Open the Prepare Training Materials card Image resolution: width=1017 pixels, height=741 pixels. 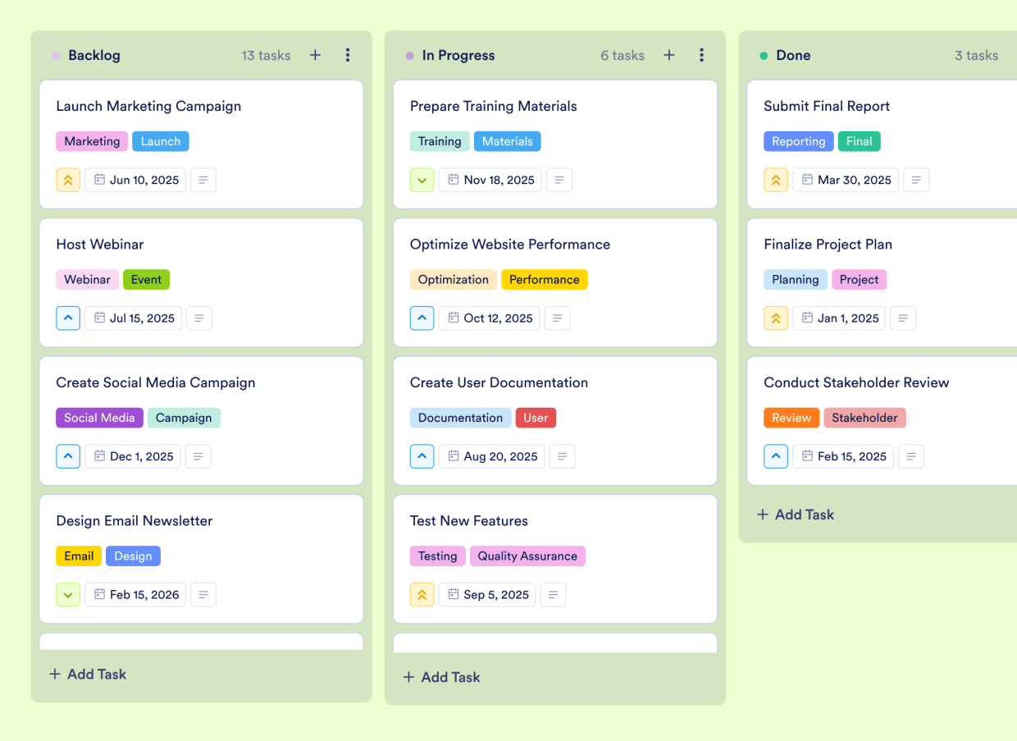coord(493,106)
